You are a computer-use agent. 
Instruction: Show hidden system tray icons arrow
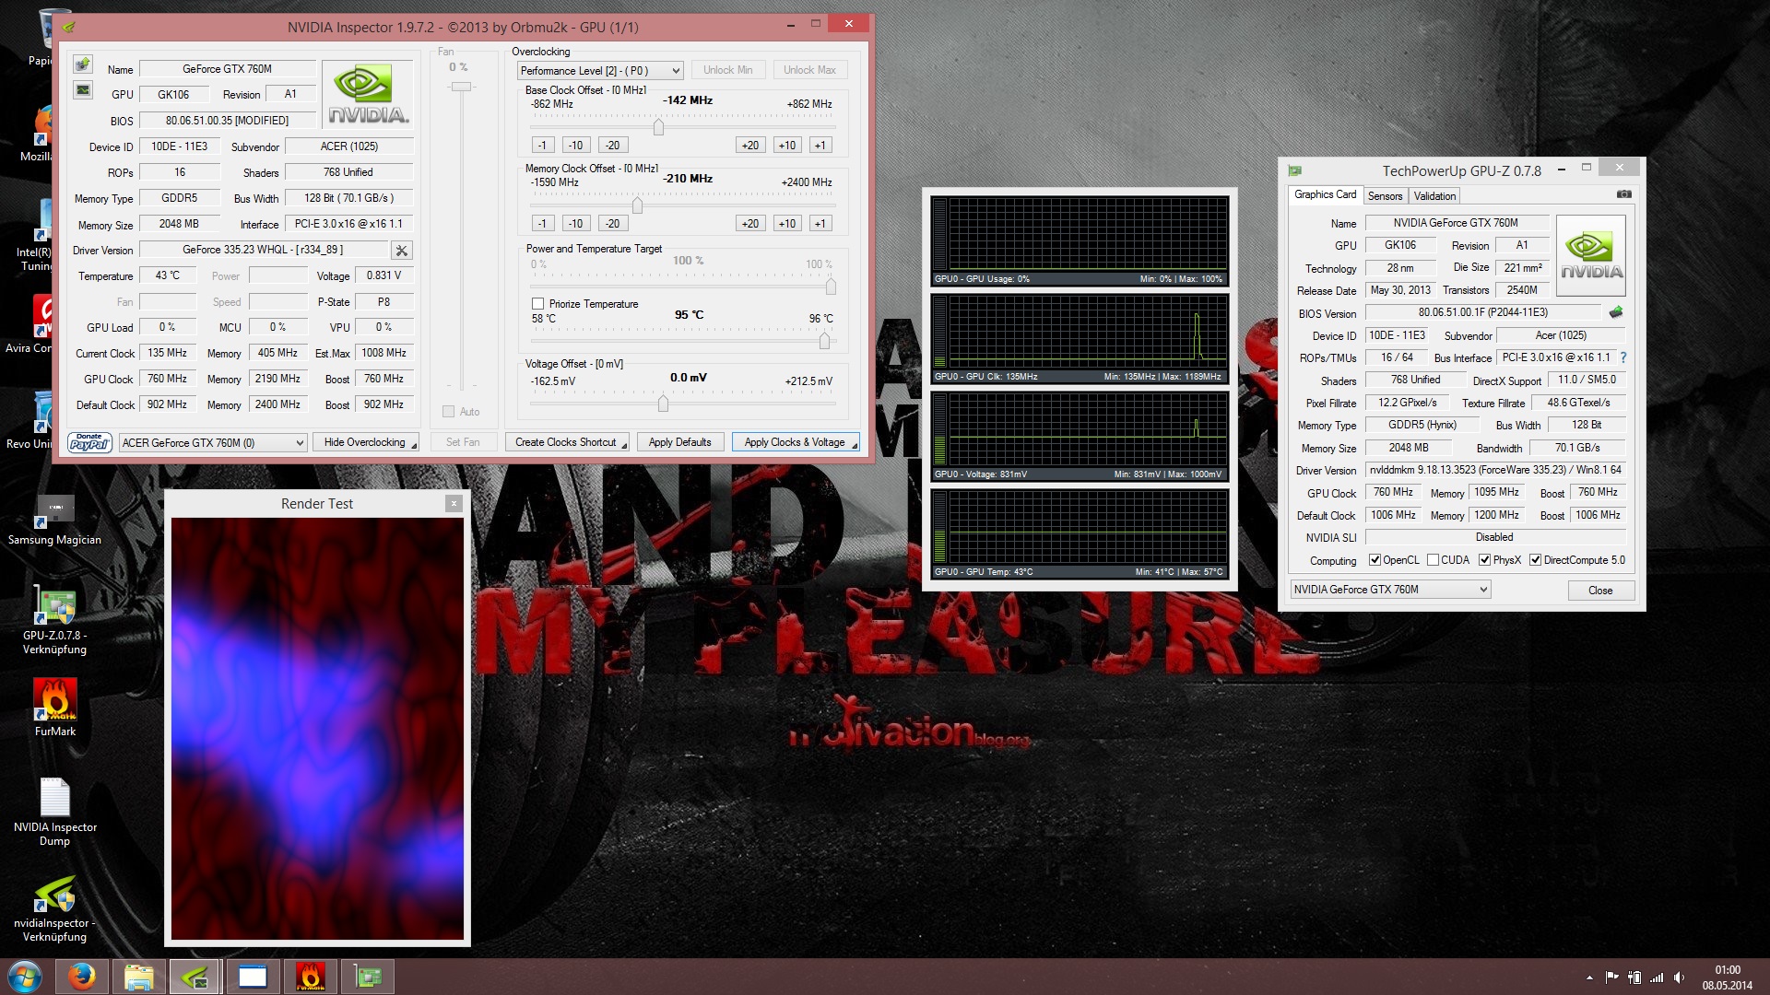1589,977
